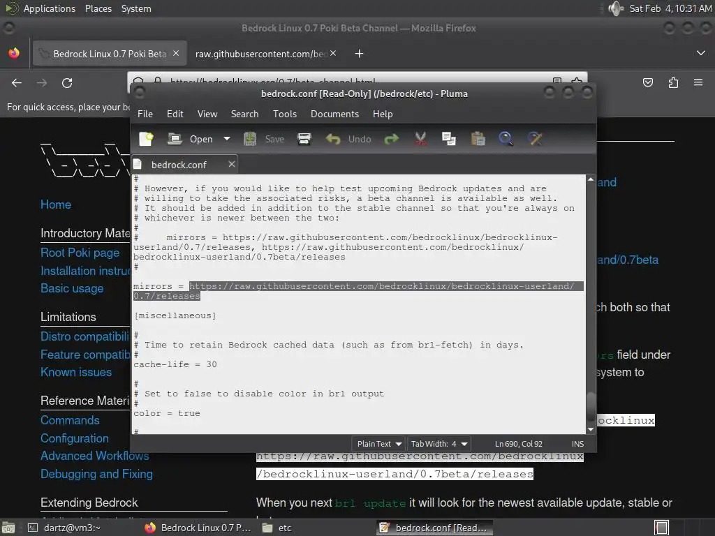
Task: Open the Edit menu in Pluma
Action: click(175, 114)
